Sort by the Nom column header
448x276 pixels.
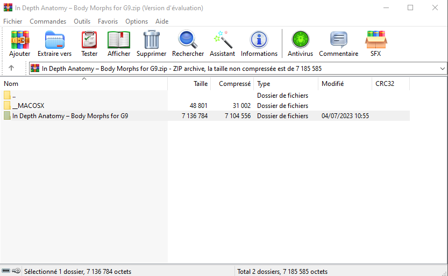pos(84,84)
